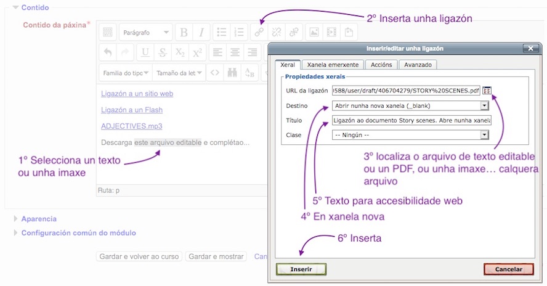547x286 pixels.
Task: Switch to the Avanzado tab
Action: point(418,65)
